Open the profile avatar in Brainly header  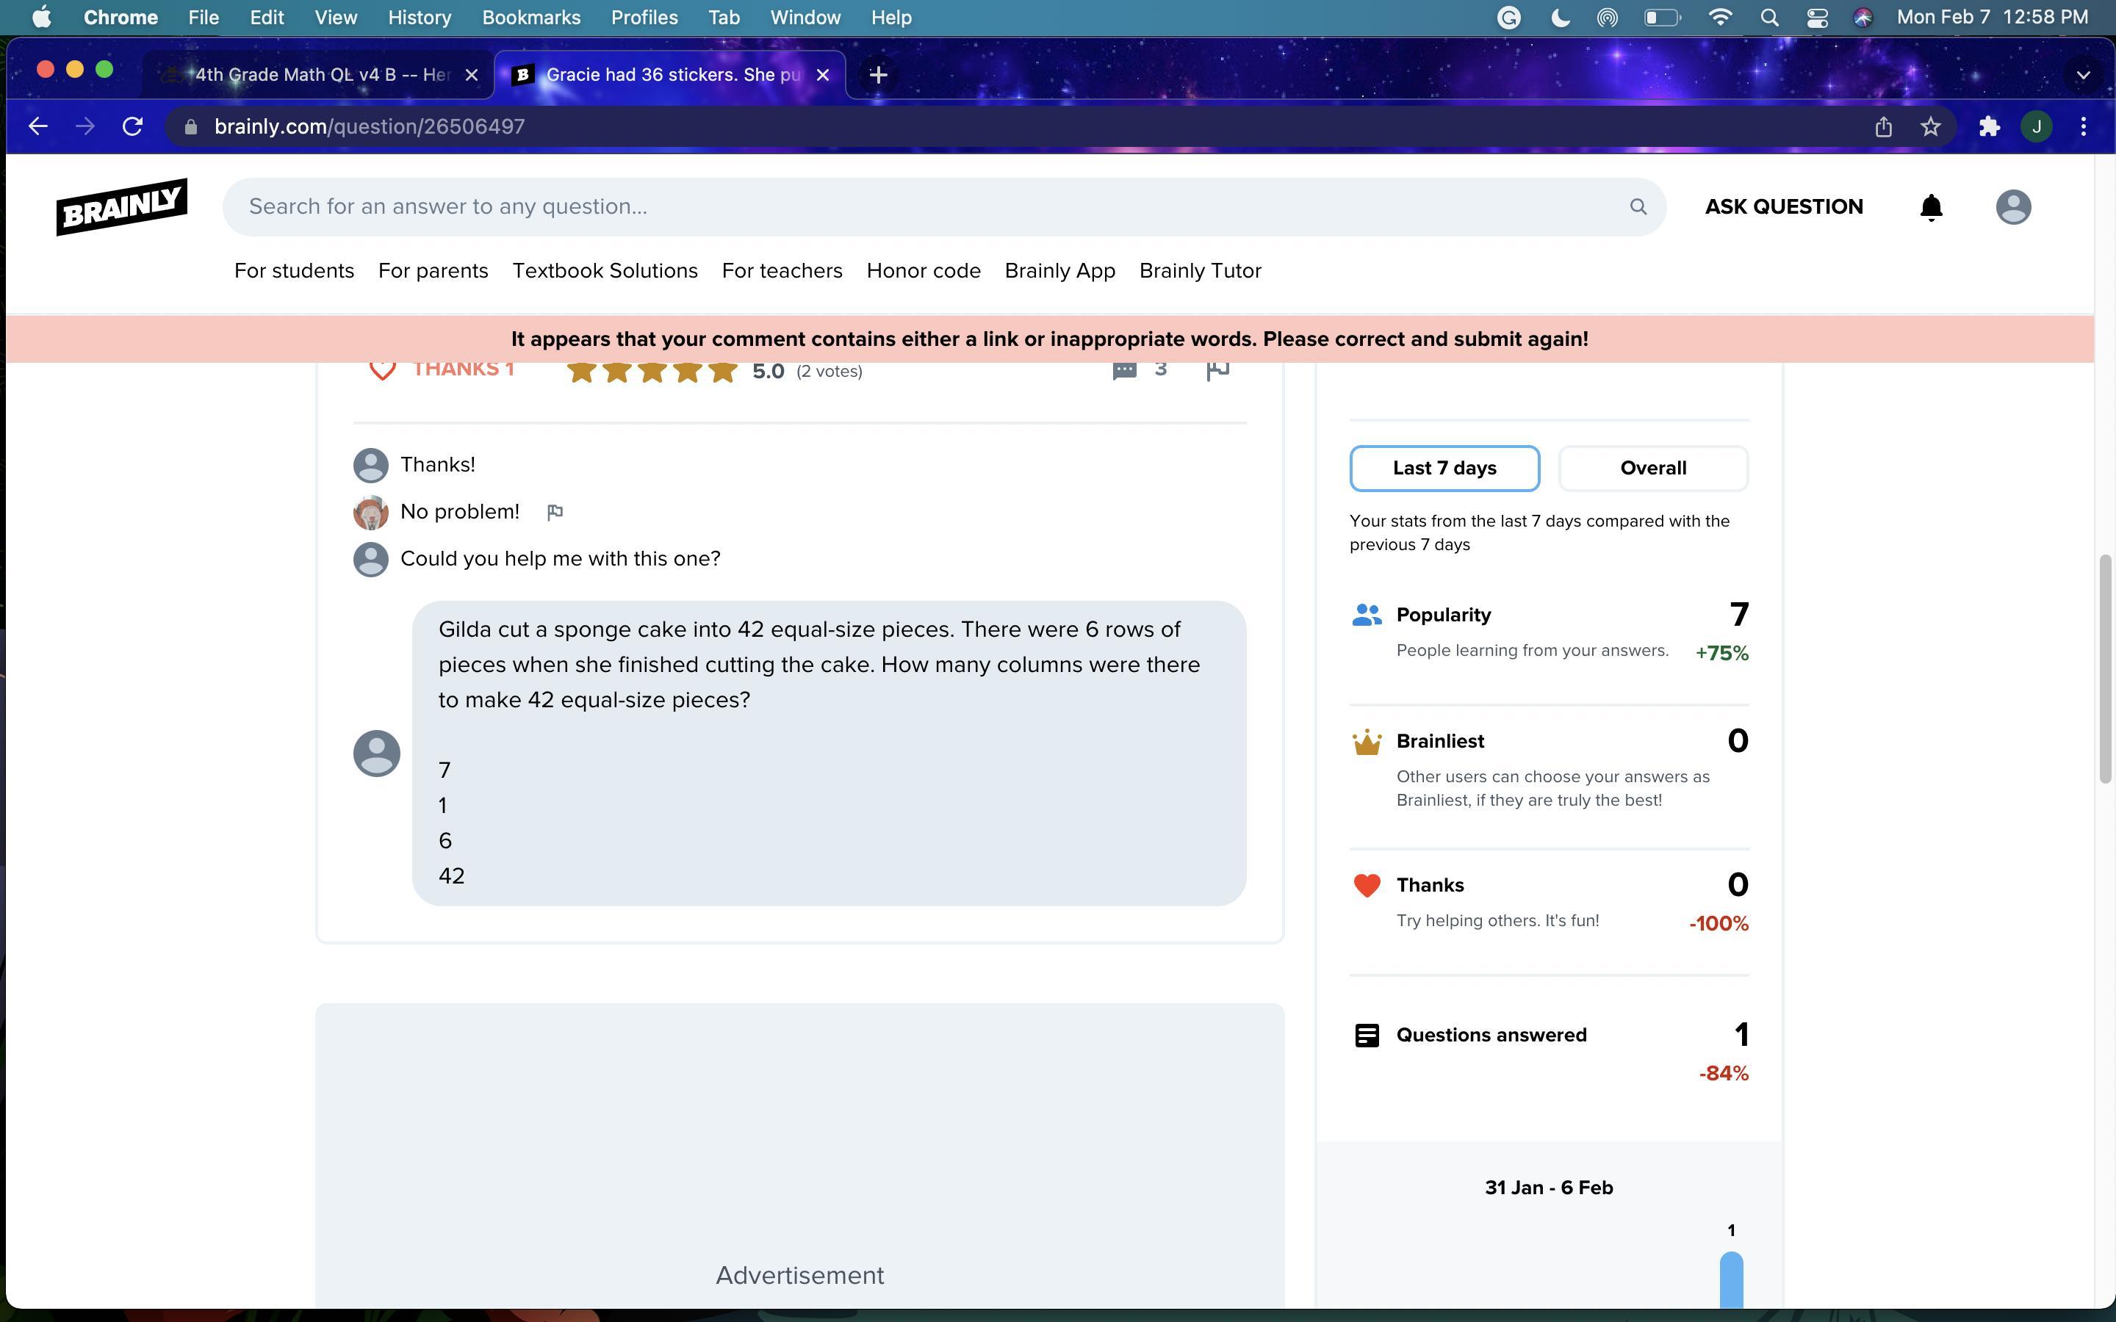point(2012,207)
